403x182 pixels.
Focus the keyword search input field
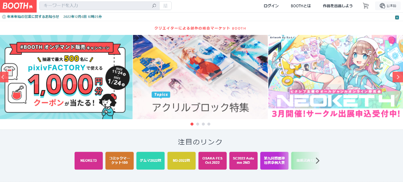pos(95,6)
